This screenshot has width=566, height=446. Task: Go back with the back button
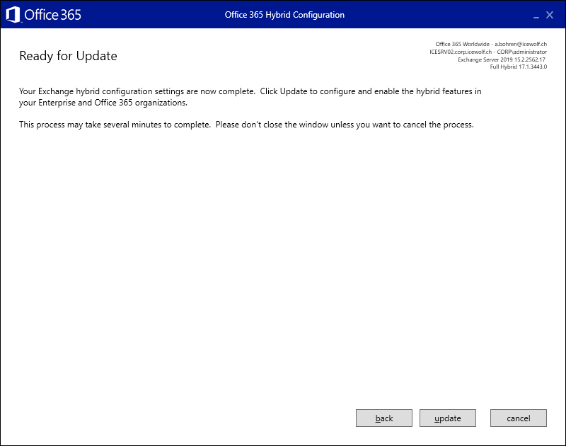pyautogui.click(x=384, y=418)
